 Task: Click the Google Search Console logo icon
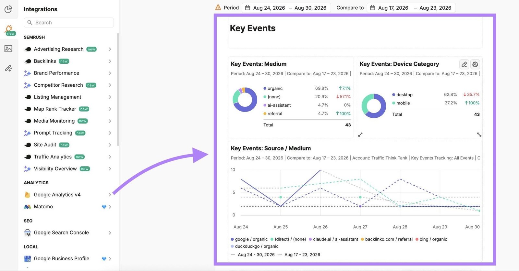28,233
